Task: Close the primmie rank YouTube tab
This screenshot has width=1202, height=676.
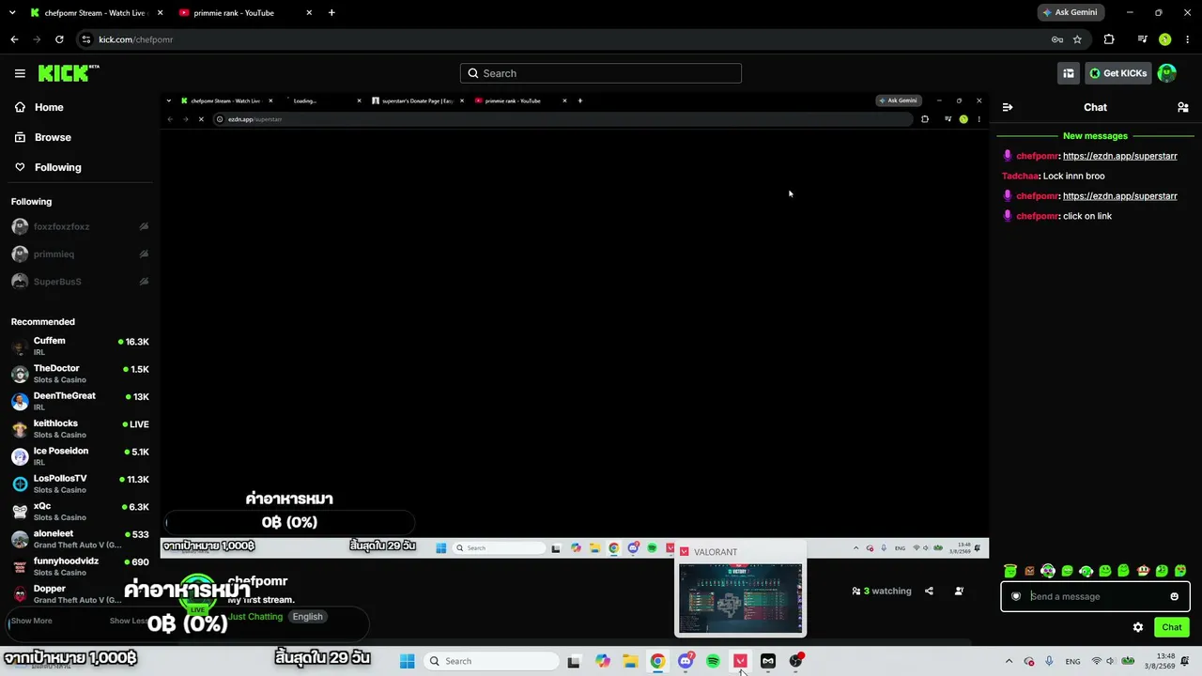Action: (309, 13)
